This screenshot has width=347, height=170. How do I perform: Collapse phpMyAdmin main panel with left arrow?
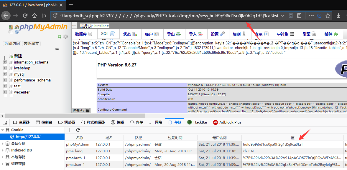pos(75,25)
